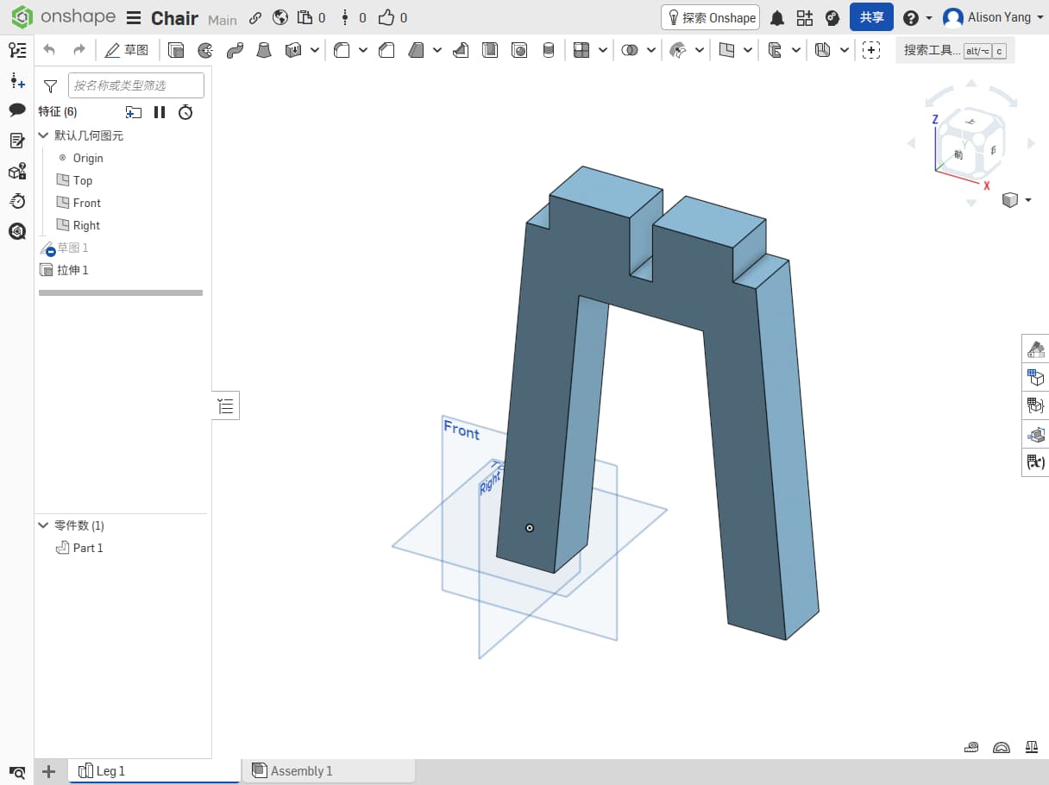Add a folder in feature list
Viewport: 1049px width, 785px height.
point(133,112)
